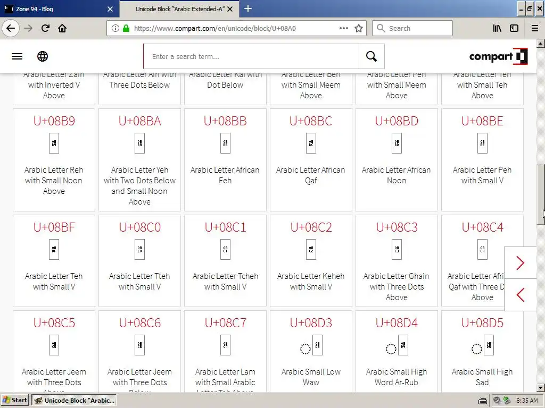Open the U+08C2 character link
The height and width of the screenshot is (408, 545).
(x=311, y=227)
